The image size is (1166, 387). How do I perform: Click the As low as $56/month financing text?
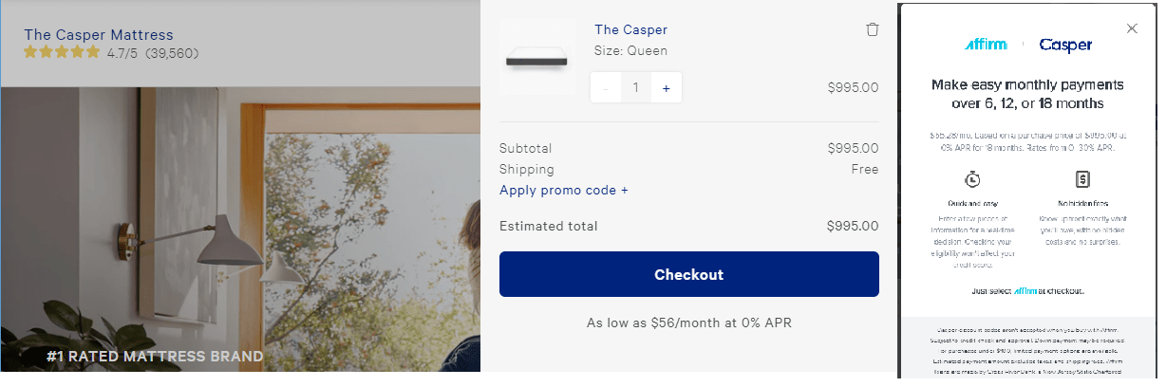point(688,322)
